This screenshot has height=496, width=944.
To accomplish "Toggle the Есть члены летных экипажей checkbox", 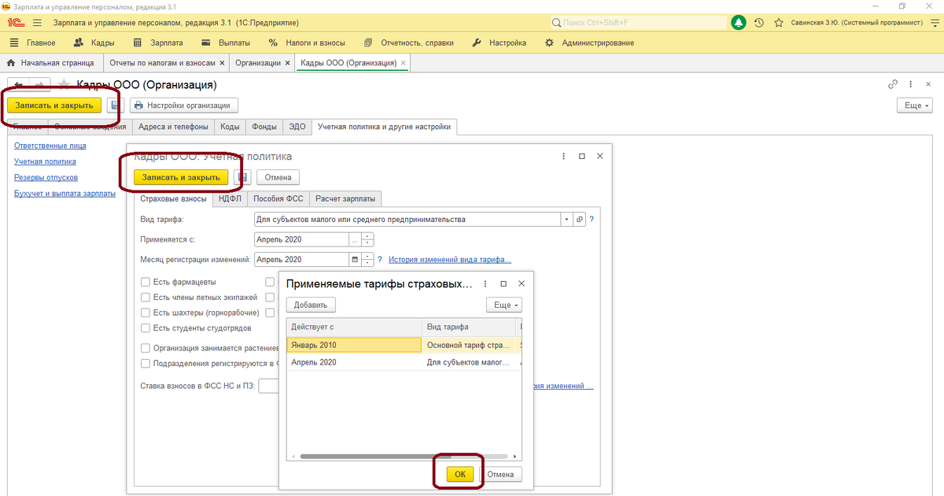I will 145,298.
